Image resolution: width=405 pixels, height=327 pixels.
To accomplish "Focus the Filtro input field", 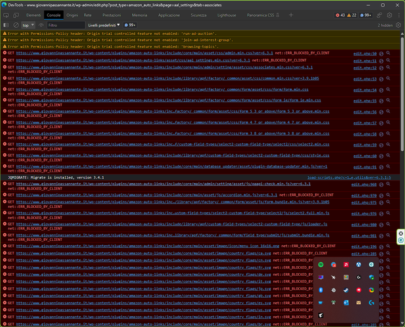I will click(66, 25).
